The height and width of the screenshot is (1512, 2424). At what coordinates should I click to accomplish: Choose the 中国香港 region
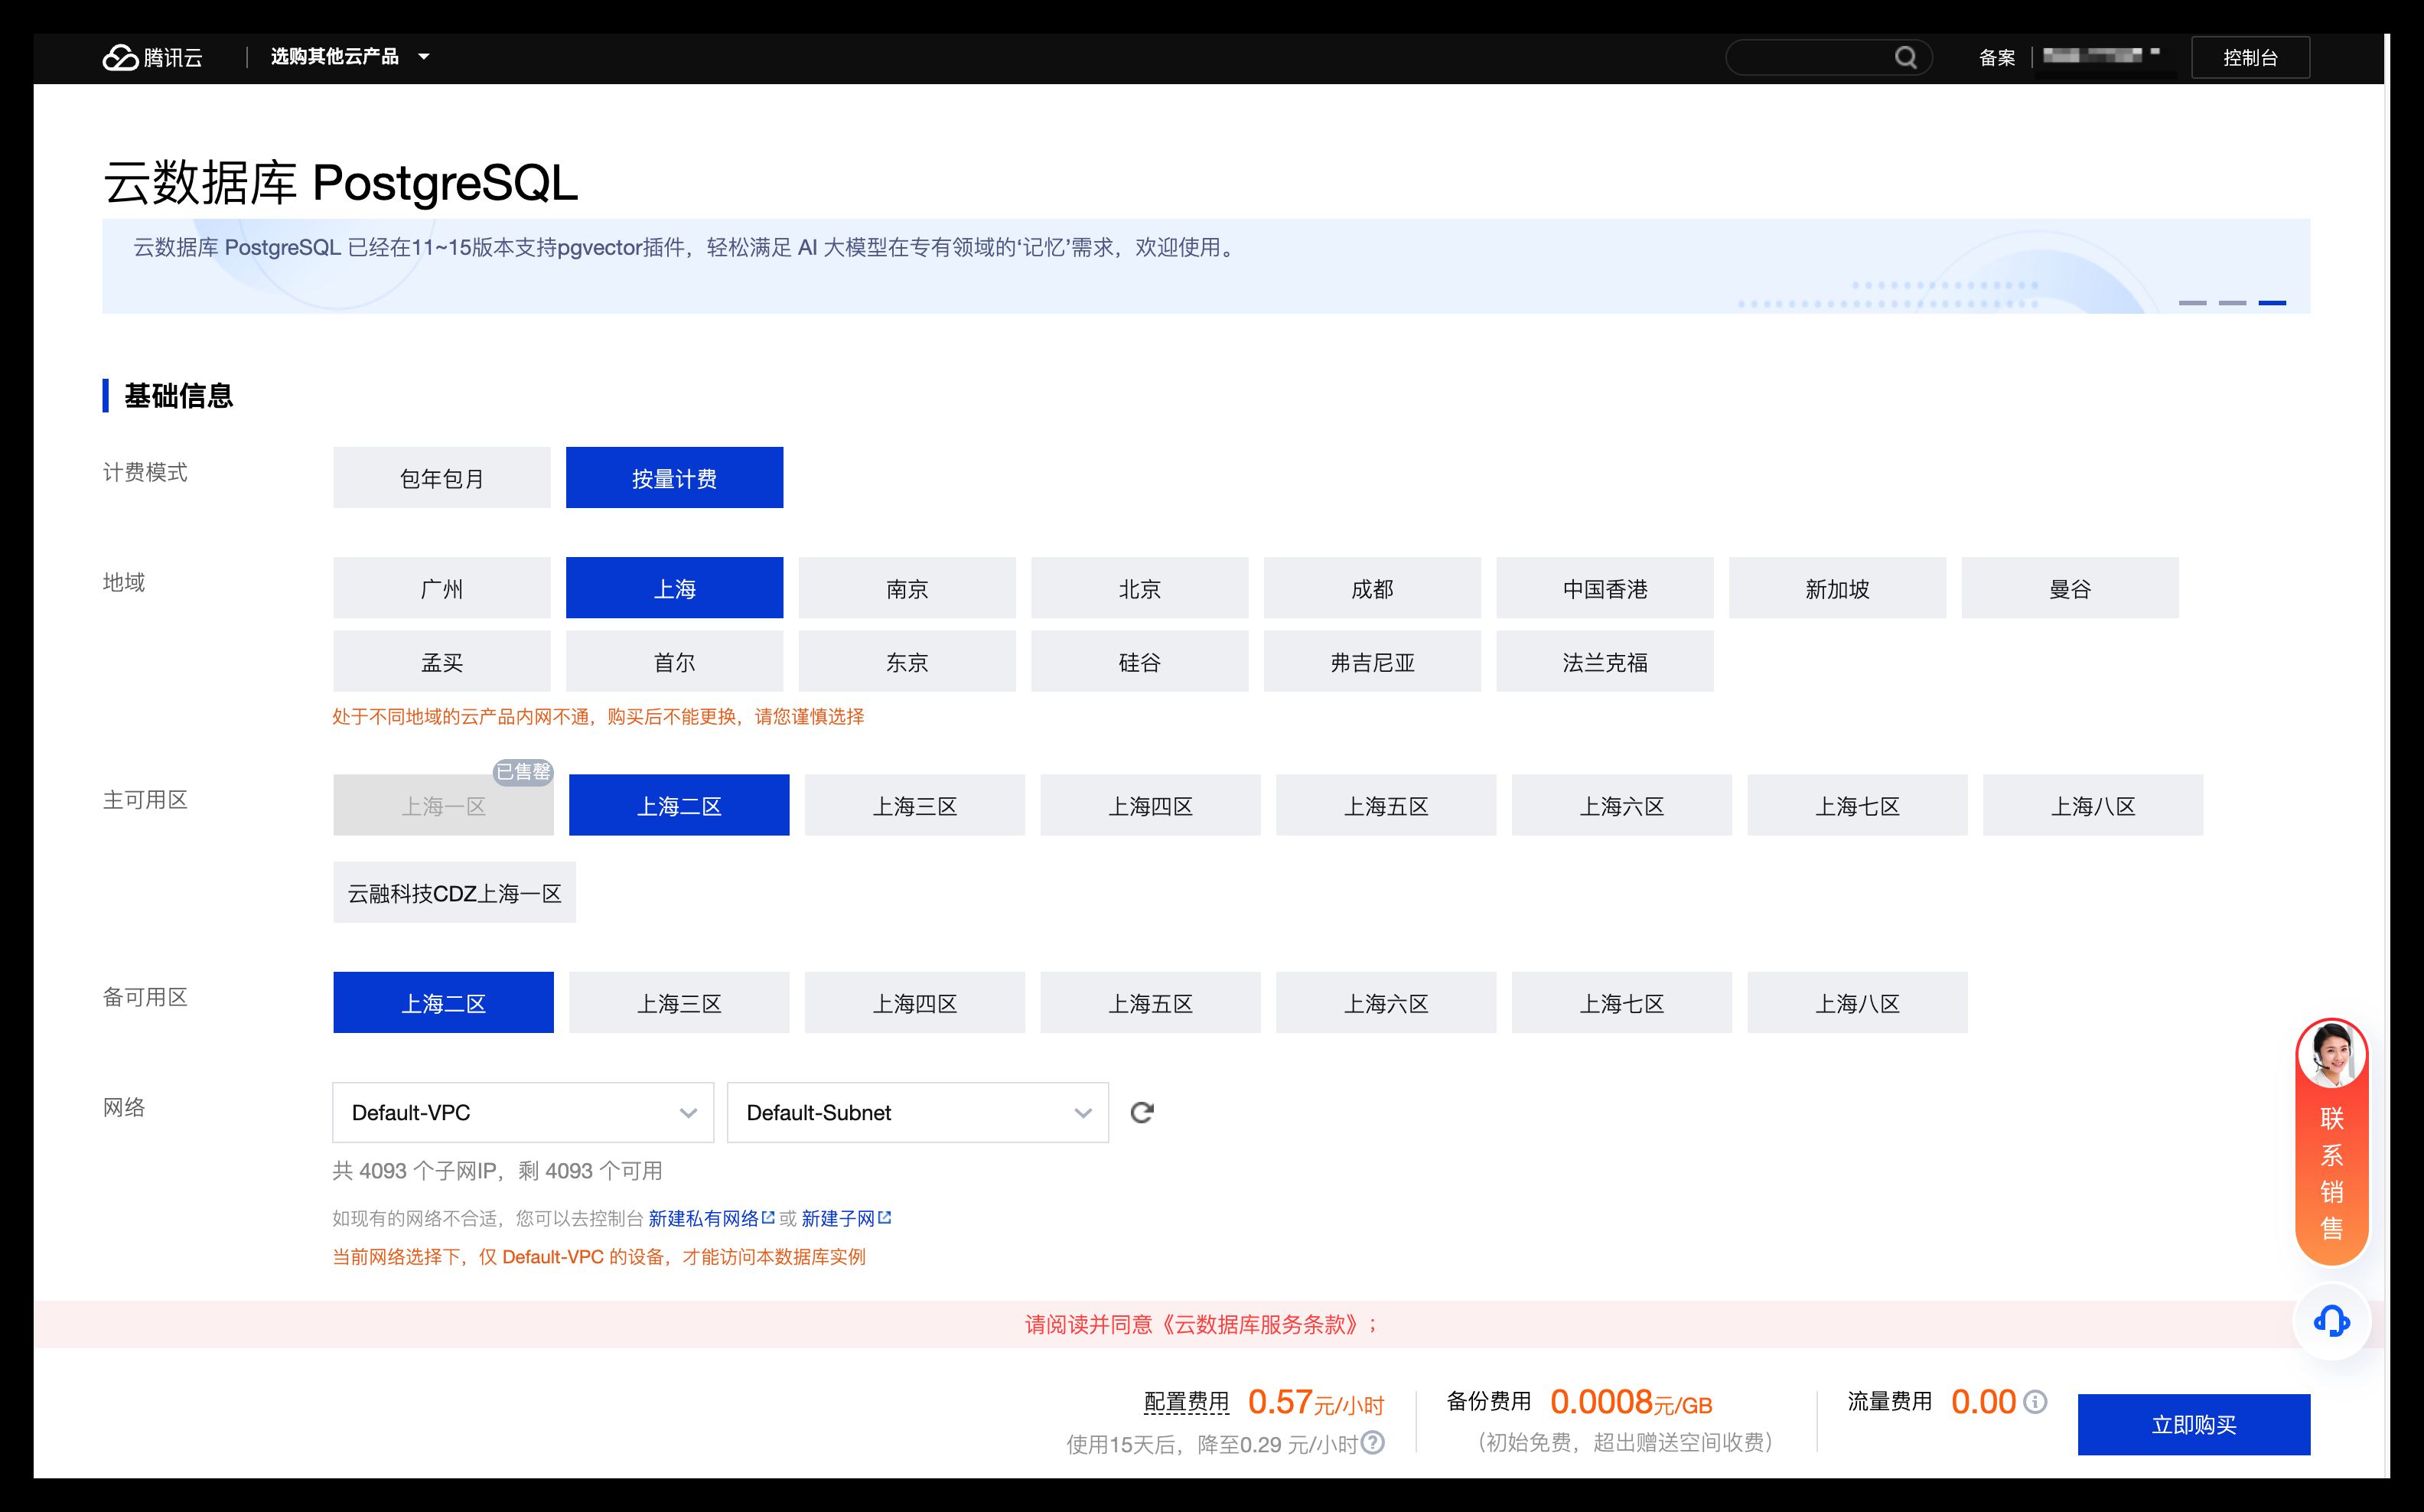click(x=1604, y=587)
